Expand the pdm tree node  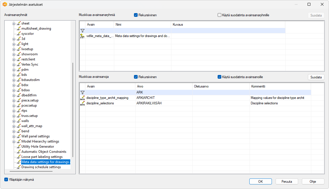pos(14,70)
